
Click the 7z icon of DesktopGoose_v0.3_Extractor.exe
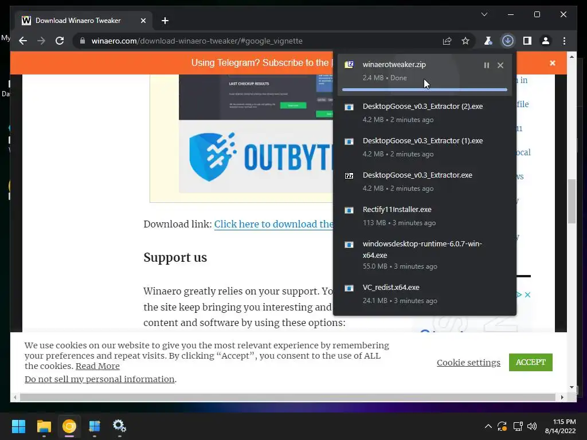coord(349,175)
